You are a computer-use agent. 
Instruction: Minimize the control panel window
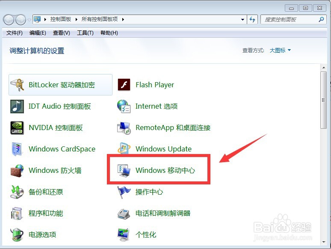tap(291, 8)
